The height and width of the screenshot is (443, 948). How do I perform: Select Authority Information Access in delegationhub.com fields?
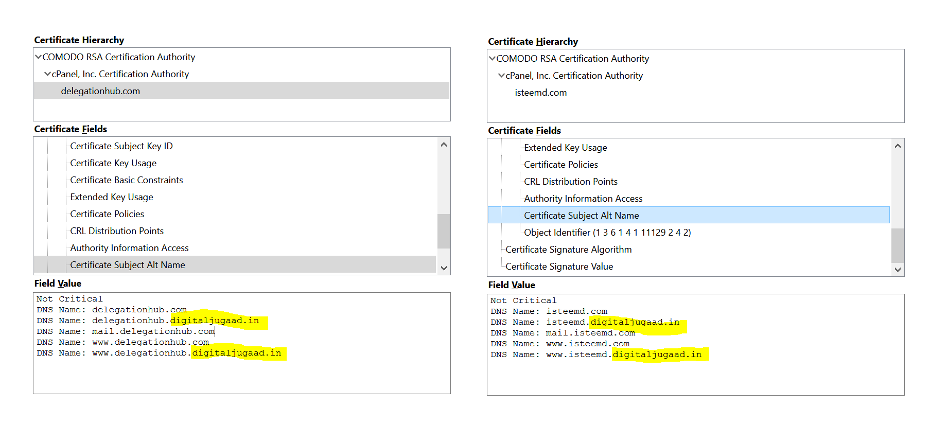click(x=130, y=248)
